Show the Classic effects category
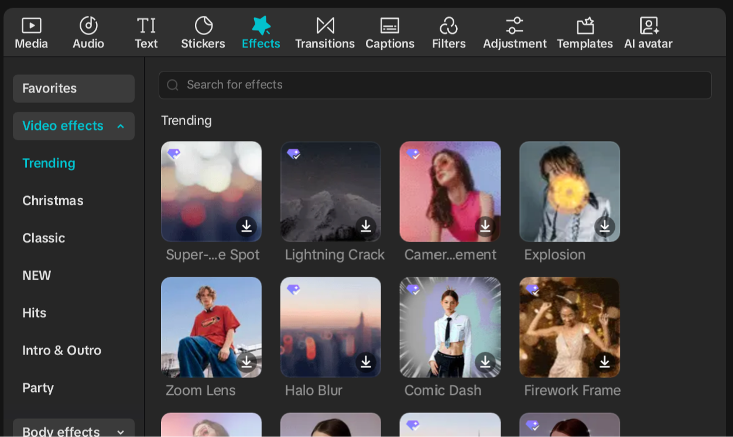Screen dimensions: 733x437 [43, 238]
